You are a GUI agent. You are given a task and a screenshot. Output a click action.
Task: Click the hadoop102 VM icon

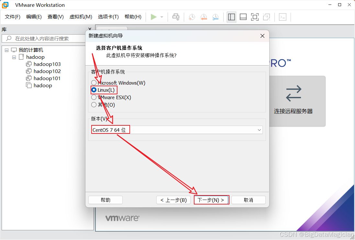(29, 71)
